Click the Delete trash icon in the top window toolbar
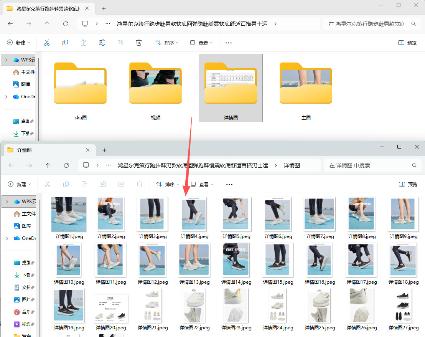Image resolution: width=425 pixels, height=337 pixels. tap(139, 43)
